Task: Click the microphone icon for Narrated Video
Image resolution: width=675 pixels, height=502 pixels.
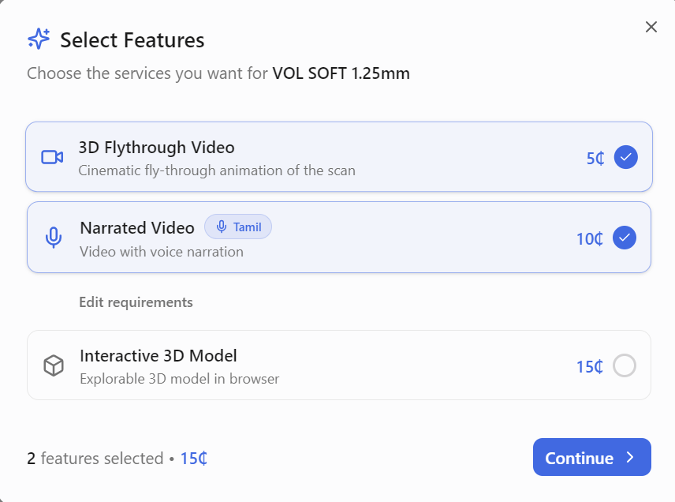Action: (x=53, y=238)
